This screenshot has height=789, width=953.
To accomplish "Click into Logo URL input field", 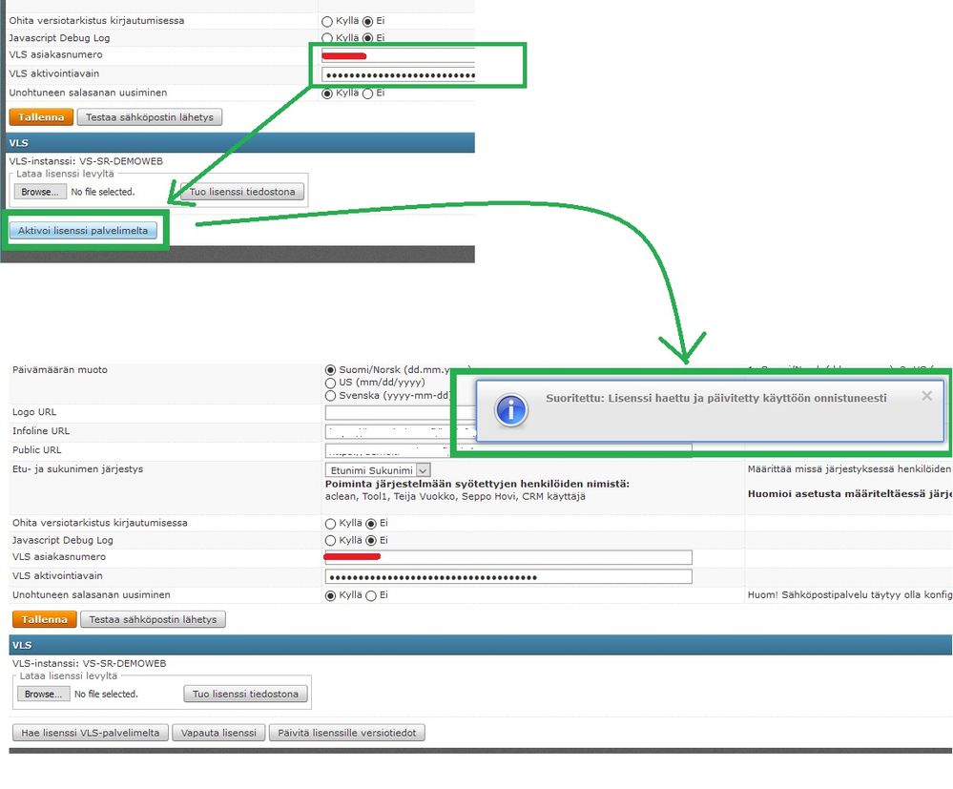I will tap(401, 413).
